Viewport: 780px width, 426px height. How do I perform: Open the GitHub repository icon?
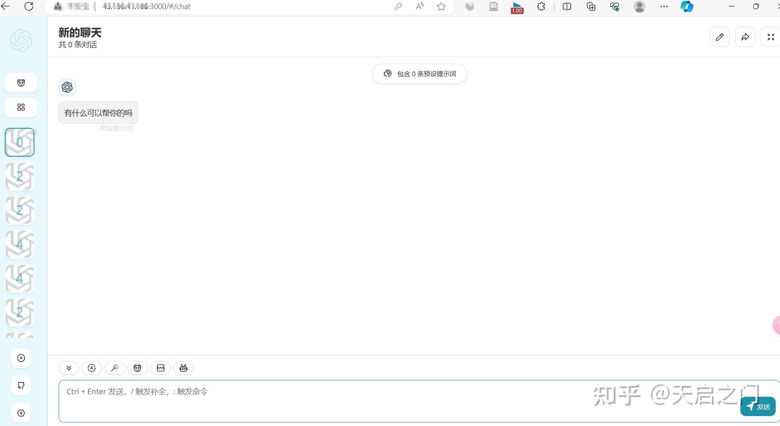pyautogui.click(x=21, y=386)
